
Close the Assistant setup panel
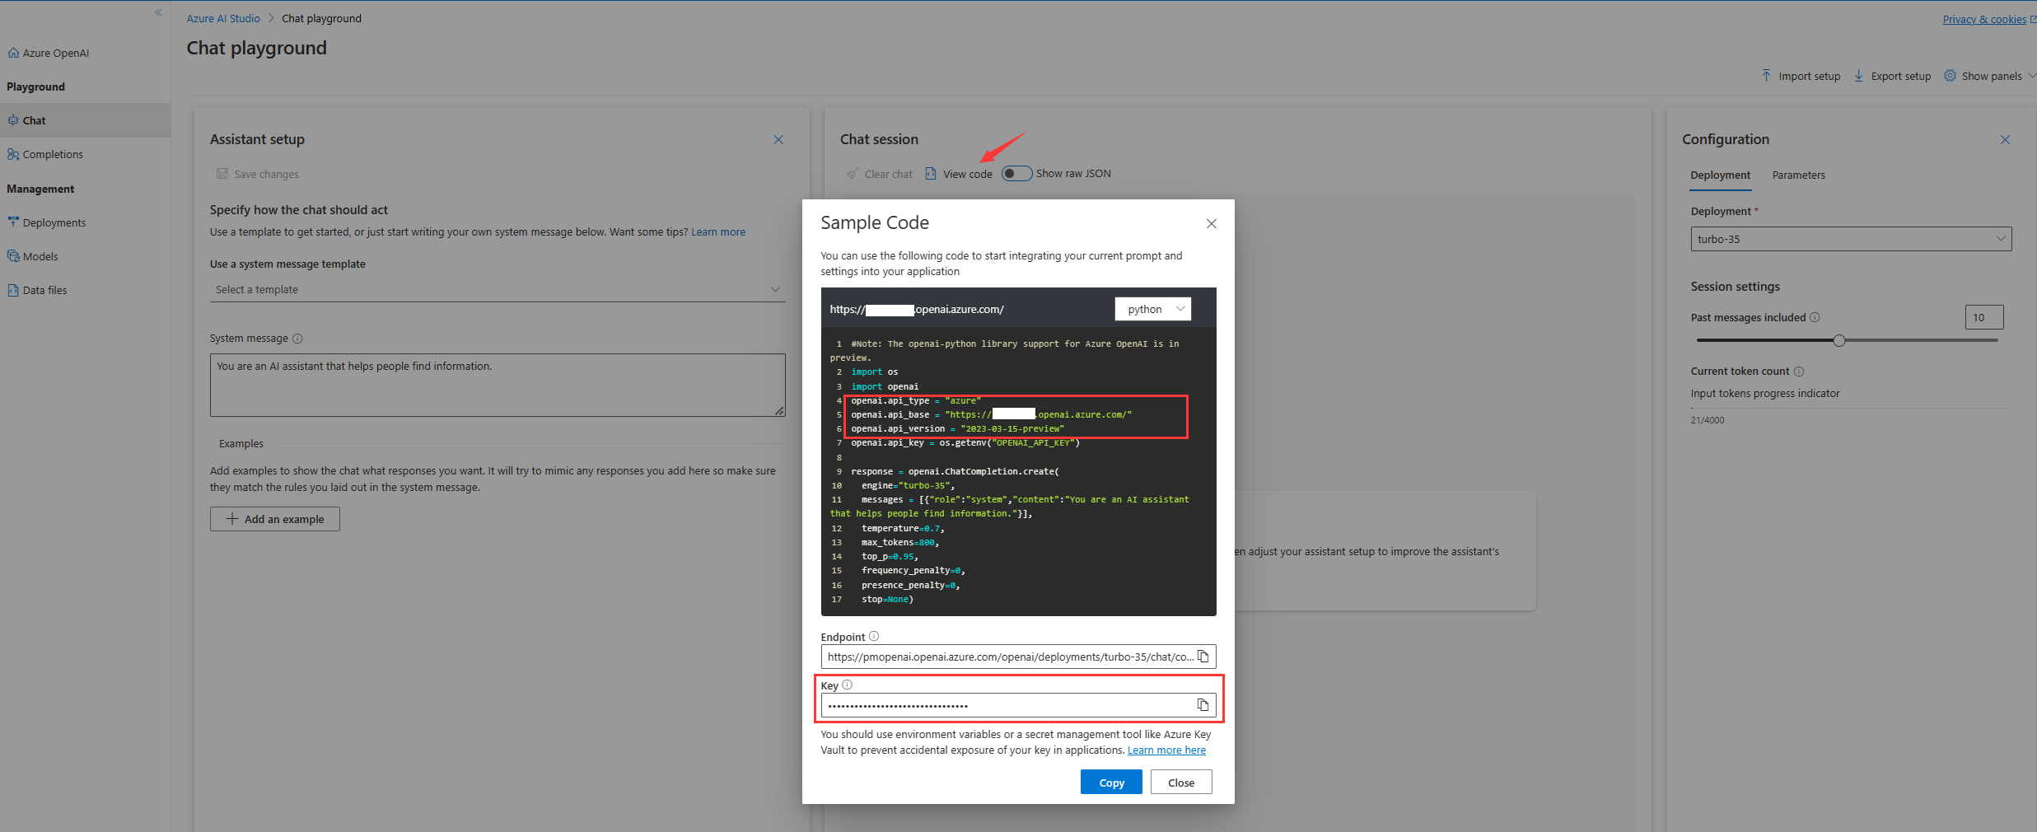point(778,140)
